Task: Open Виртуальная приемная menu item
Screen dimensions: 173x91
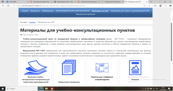Action: click(85, 14)
